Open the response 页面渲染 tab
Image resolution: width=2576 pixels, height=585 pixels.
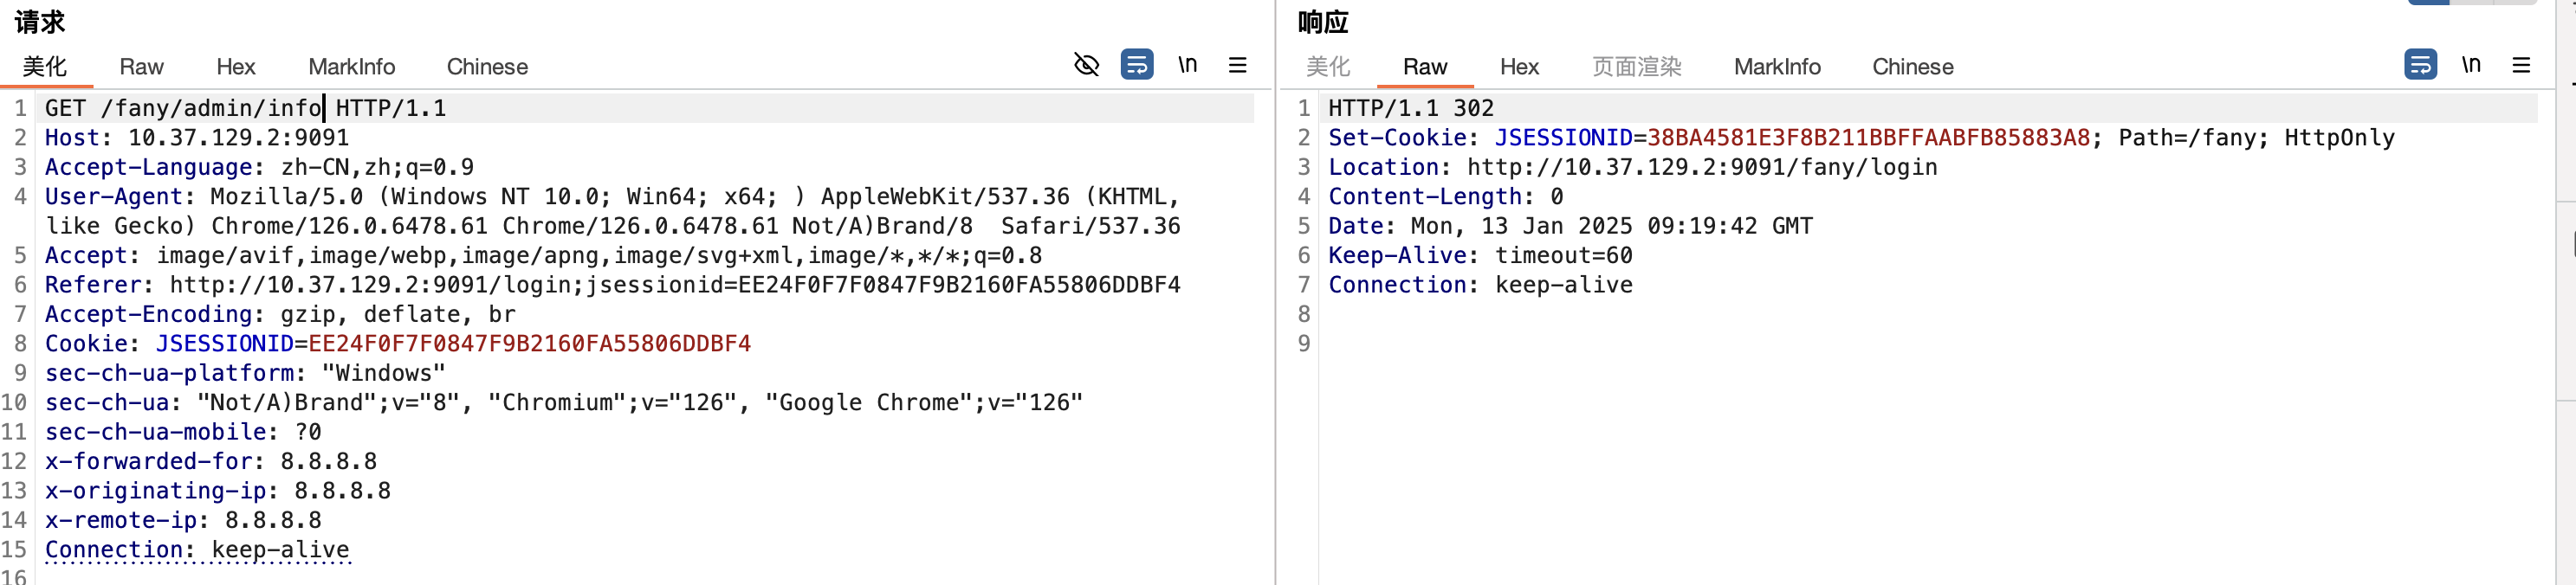tap(1636, 67)
